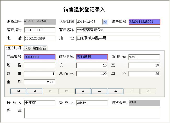Click the greyed-out last record button

[x=67, y=91]
